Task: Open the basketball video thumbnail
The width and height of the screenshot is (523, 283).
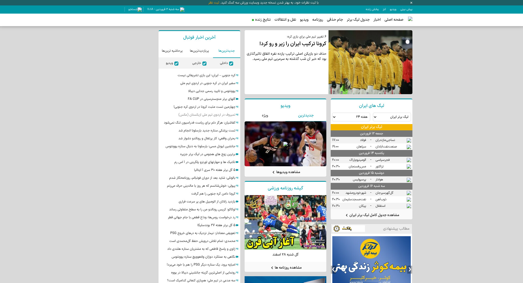Action: pos(285,144)
